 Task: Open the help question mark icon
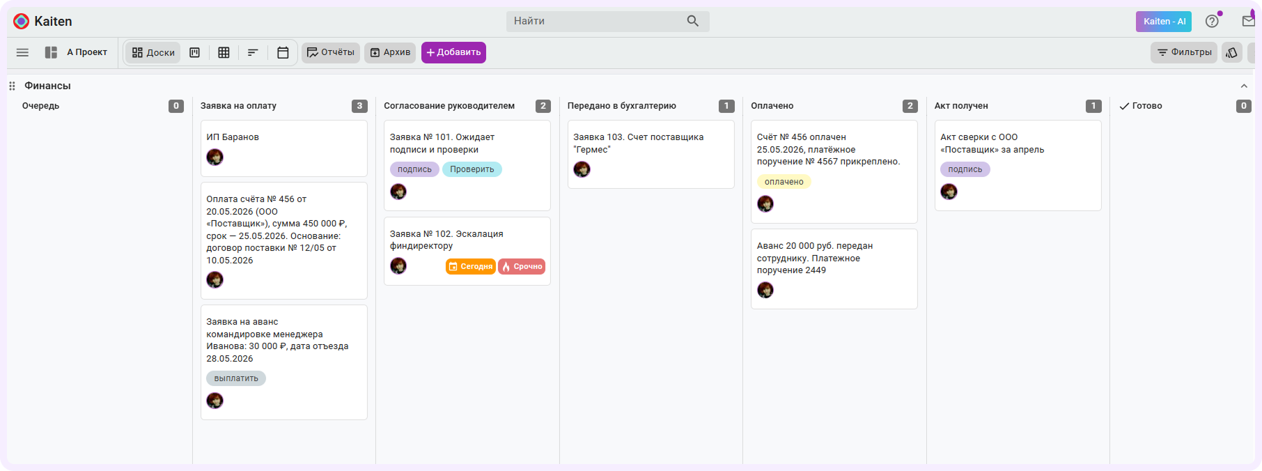tap(1212, 21)
